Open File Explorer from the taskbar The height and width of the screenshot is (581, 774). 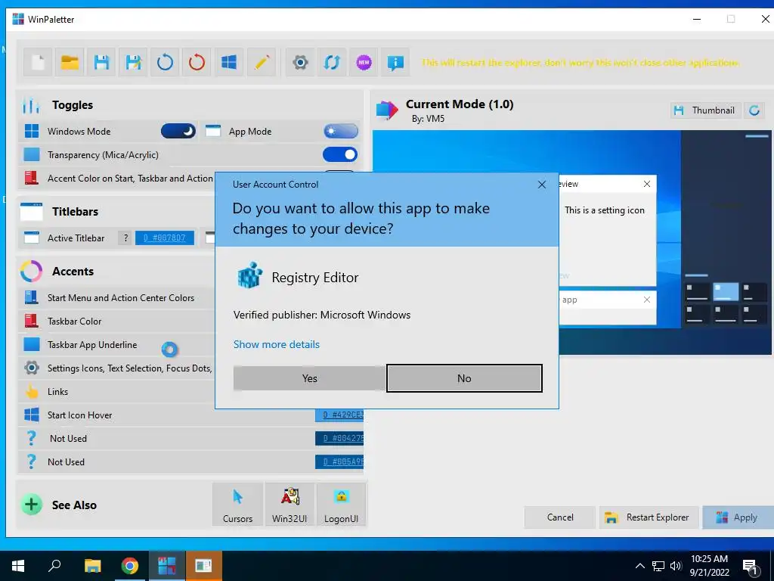pos(92,565)
